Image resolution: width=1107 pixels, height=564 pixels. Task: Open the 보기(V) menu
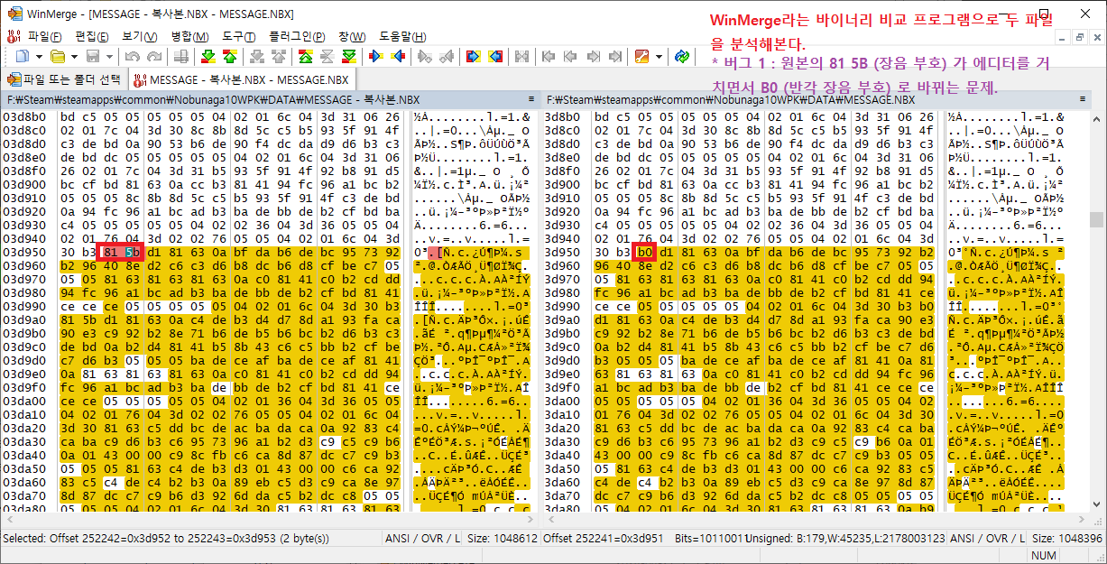(140, 36)
